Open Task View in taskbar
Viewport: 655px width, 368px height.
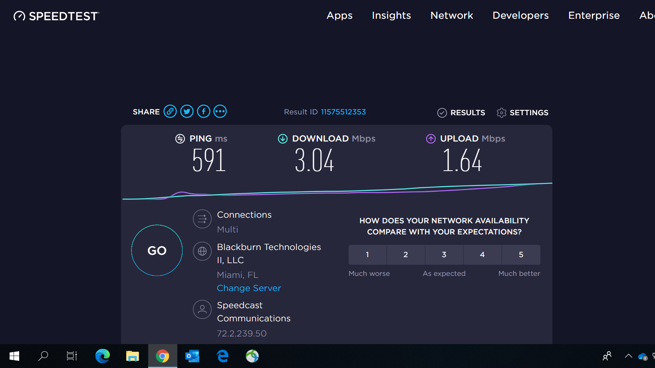72,356
